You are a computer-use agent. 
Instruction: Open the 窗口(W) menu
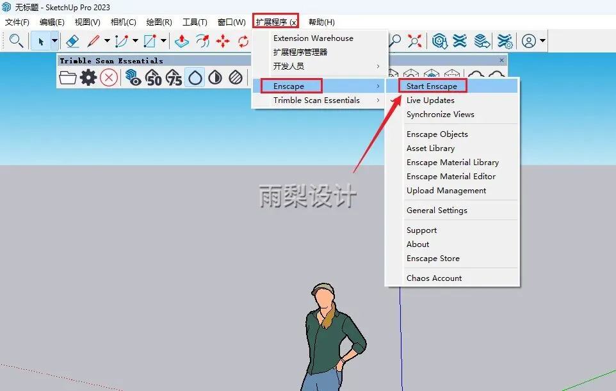coord(231,22)
